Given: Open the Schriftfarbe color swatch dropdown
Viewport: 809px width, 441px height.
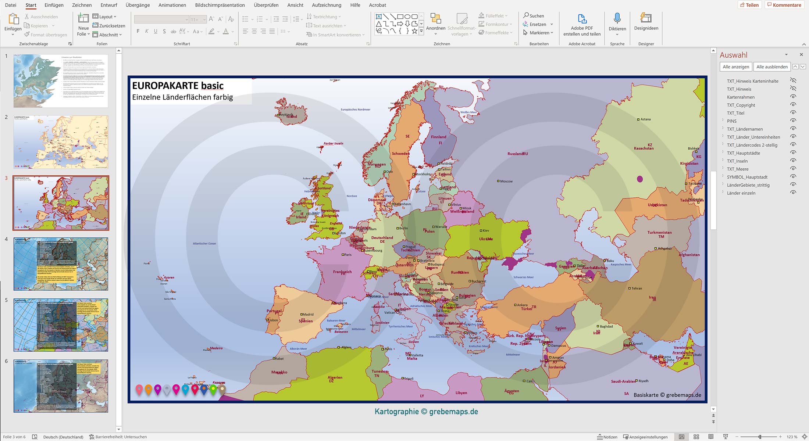Looking at the screenshot, I should coord(232,32).
